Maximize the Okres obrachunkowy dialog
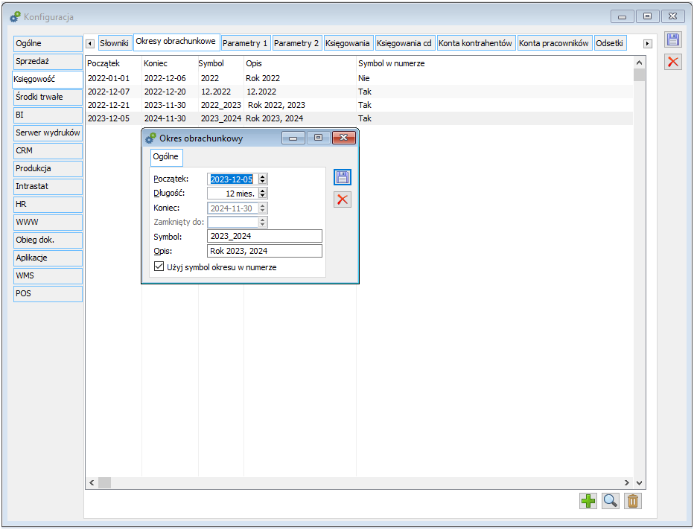The height and width of the screenshot is (530, 694). 318,138
